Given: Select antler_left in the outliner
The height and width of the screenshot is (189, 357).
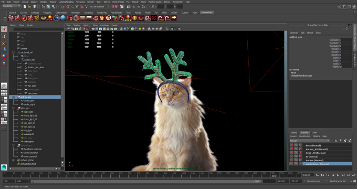Looking at the screenshot, I should point(29,101).
